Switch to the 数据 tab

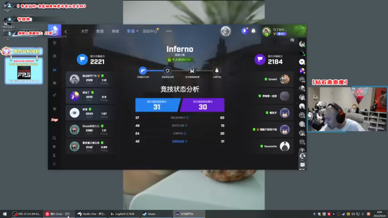(x=100, y=31)
